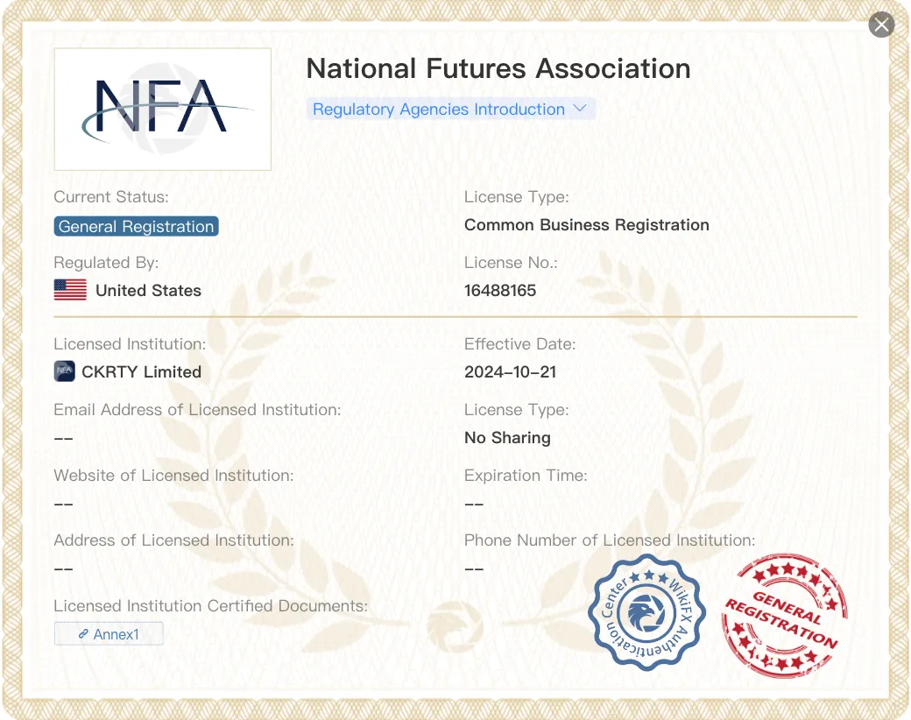Close the license certificate popup
911x720 pixels.
[x=881, y=25]
